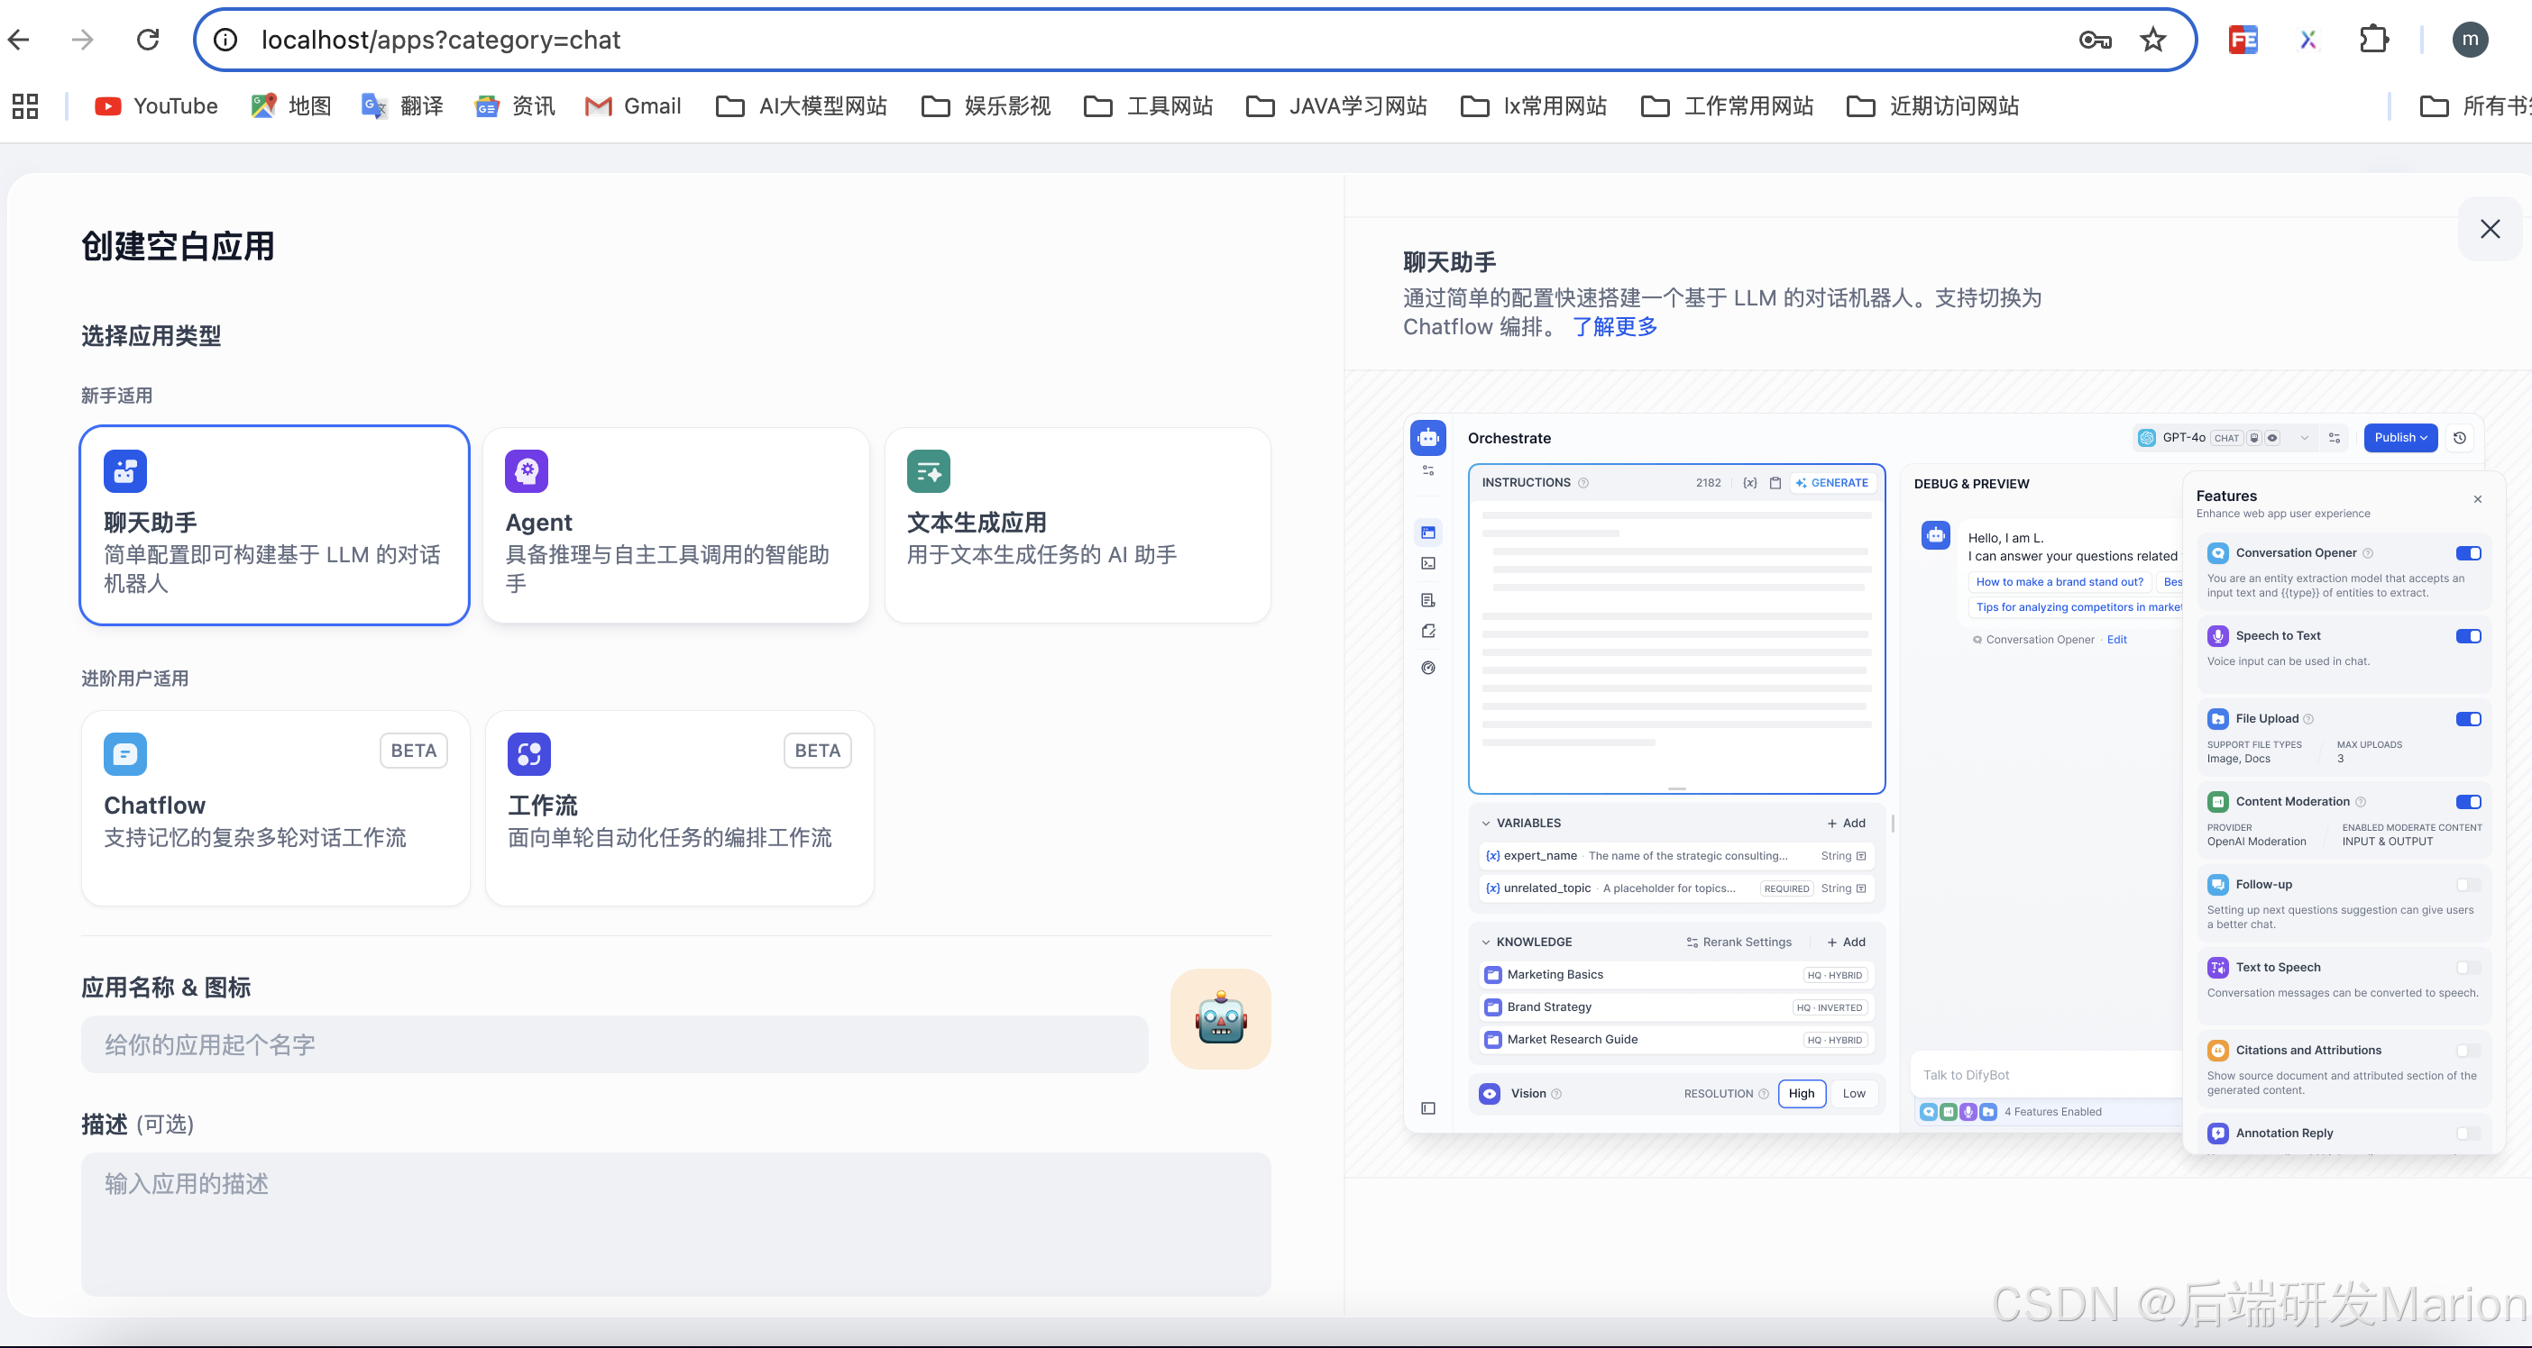This screenshot has width=2532, height=1348.
Task: Collapse the KNOWLEDGE section chevron
Action: (x=1485, y=943)
